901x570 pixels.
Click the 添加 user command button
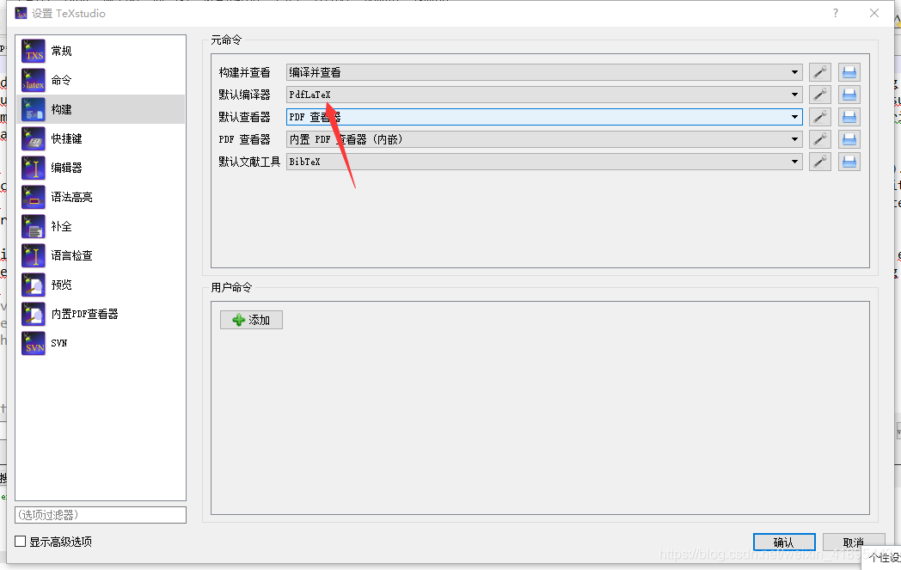(x=251, y=320)
